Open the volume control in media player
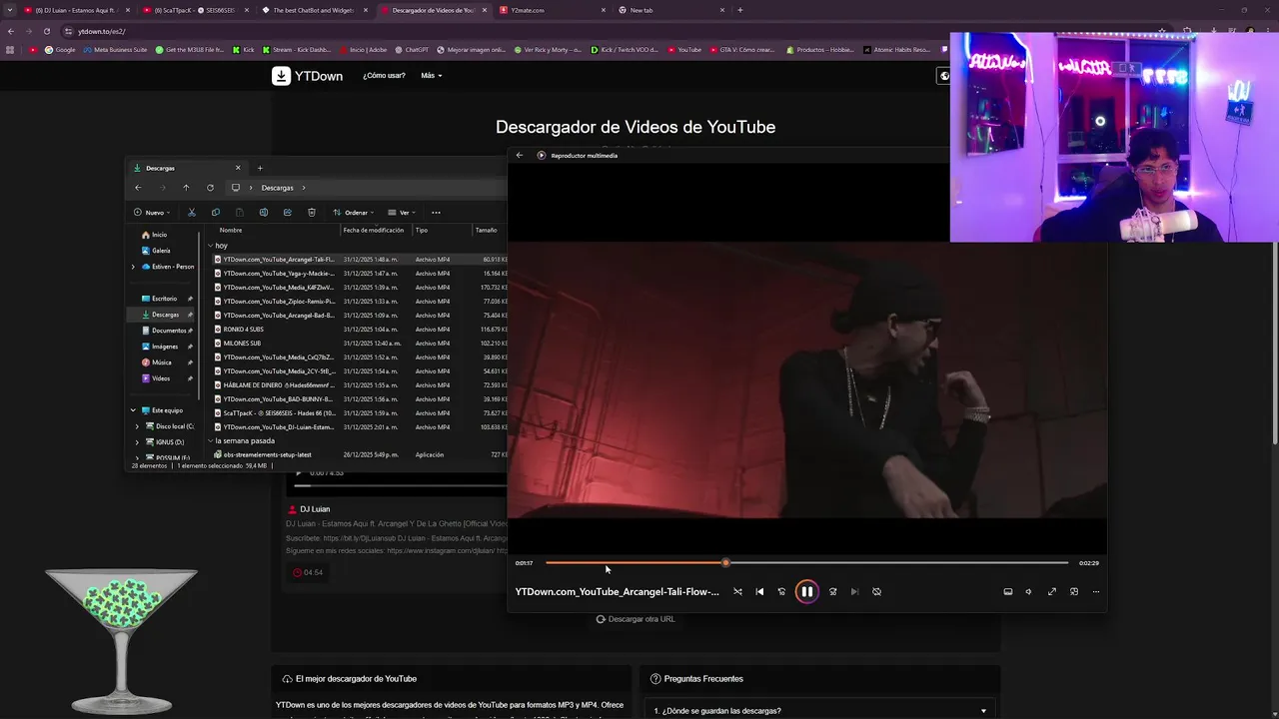 coord(1028,591)
